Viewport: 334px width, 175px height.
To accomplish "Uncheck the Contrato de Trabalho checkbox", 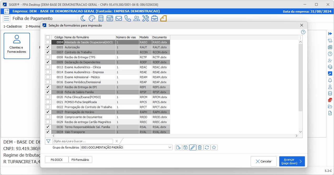I will 48,52.
